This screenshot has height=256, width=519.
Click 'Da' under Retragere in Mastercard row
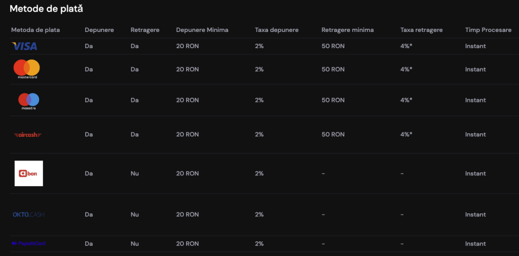[134, 69]
